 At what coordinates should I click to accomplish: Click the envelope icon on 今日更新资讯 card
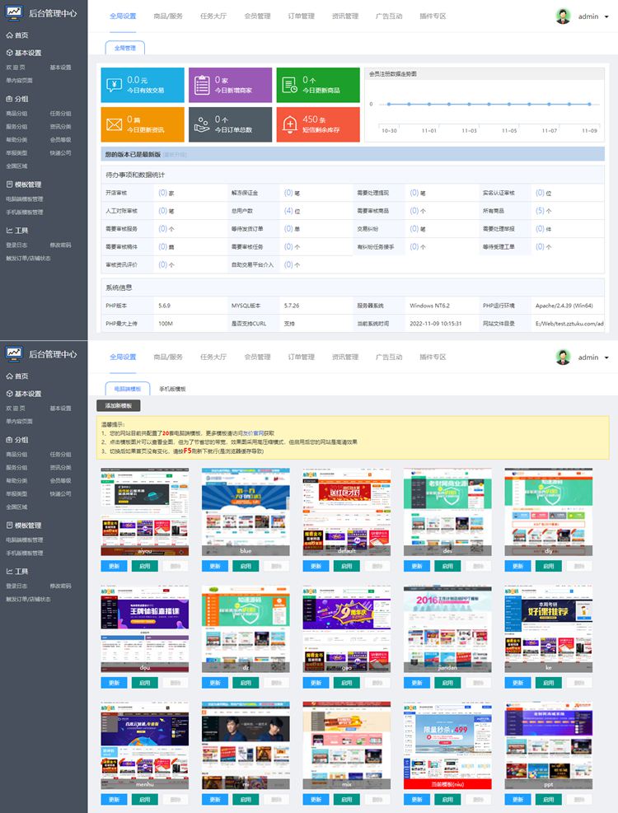point(115,124)
